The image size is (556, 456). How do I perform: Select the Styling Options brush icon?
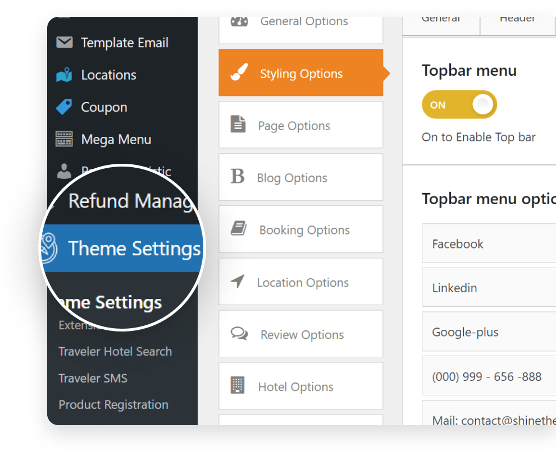238,72
